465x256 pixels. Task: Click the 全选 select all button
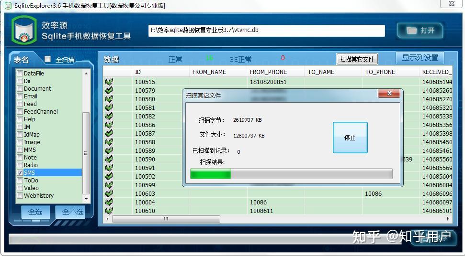tap(35, 212)
